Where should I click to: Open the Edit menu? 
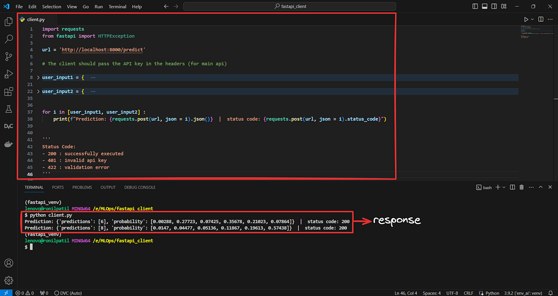pyautogui.click(x=32, y=7)
